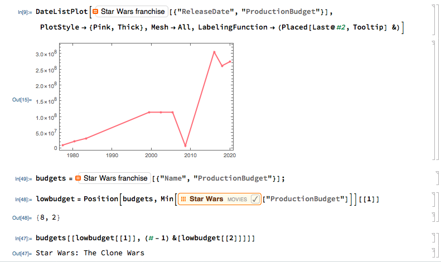Viewport: 441px width, 262px height.
Task: Click the 2010 x-axis label
Action: point(191,156)
